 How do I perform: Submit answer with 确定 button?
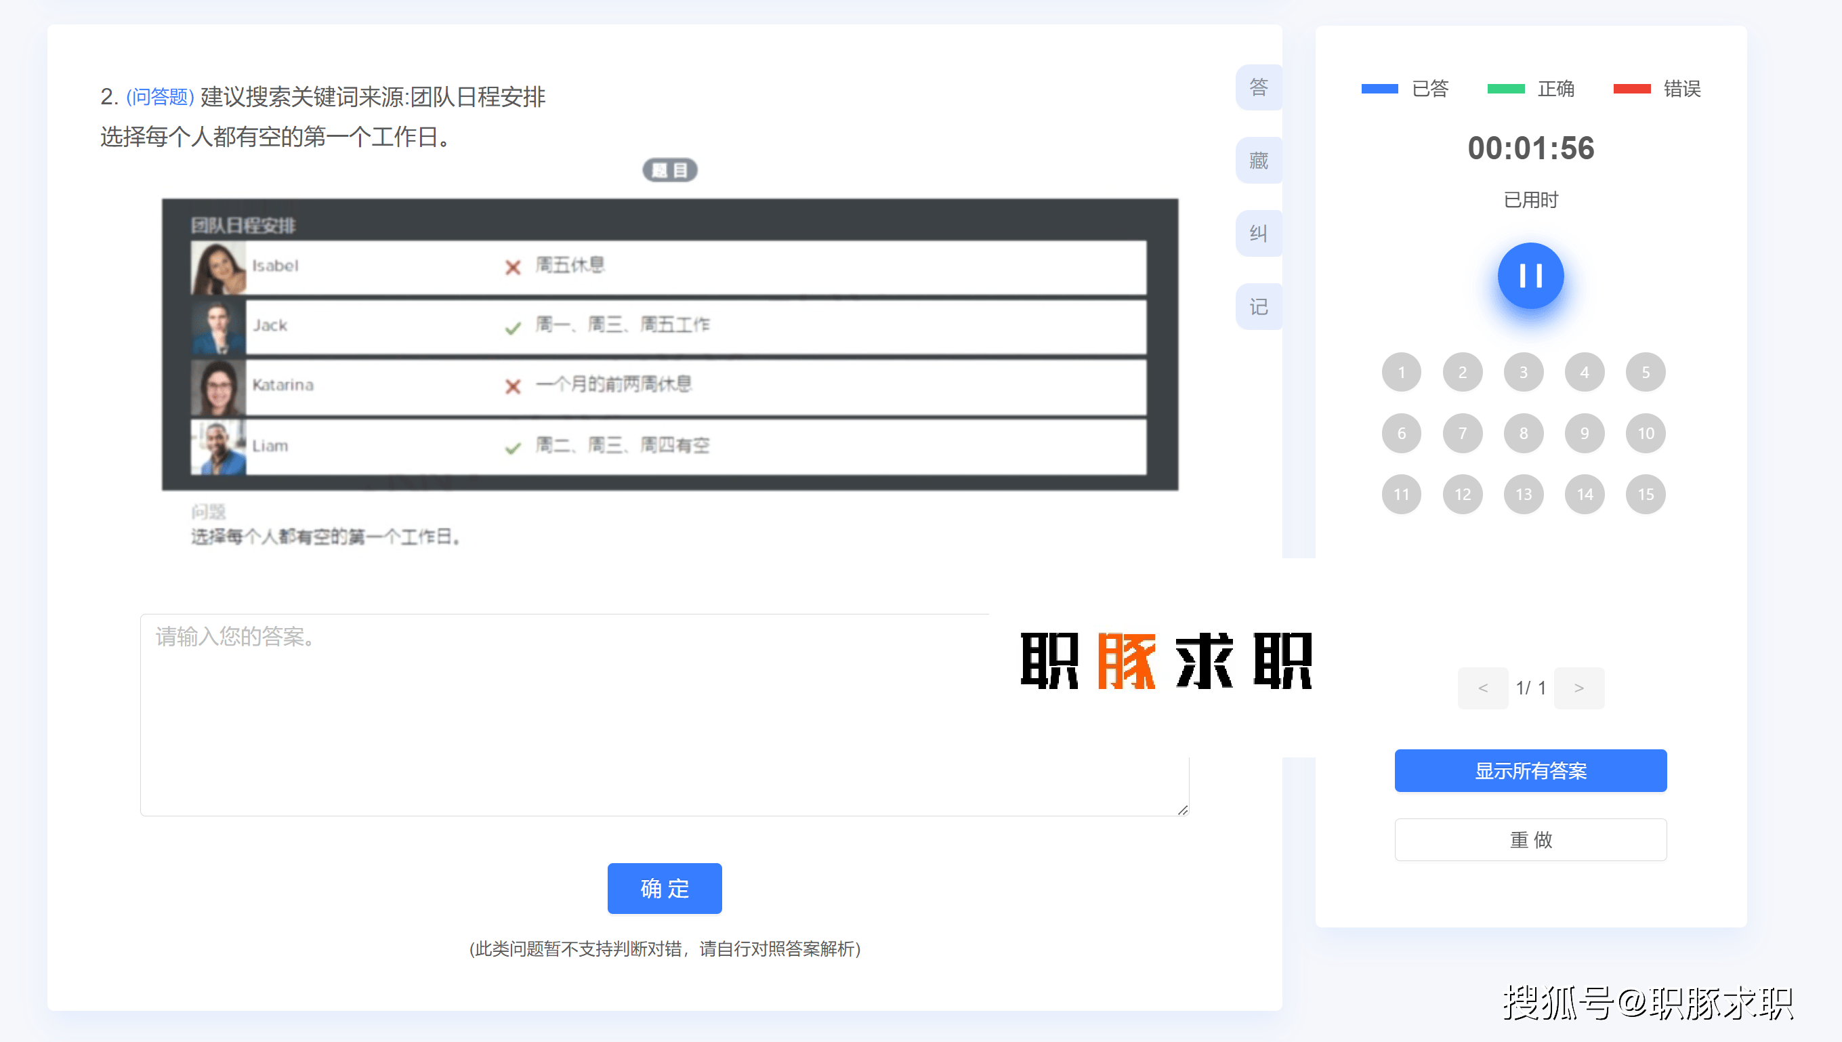[664, 888]
